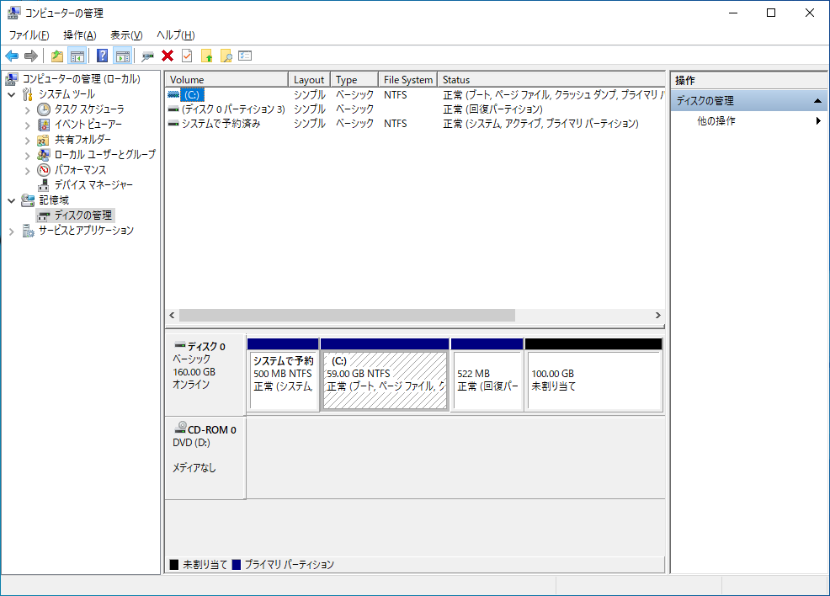Click the Back navigation arrow
Viewport: 830px width, 596px height.
tap(12, 56)
